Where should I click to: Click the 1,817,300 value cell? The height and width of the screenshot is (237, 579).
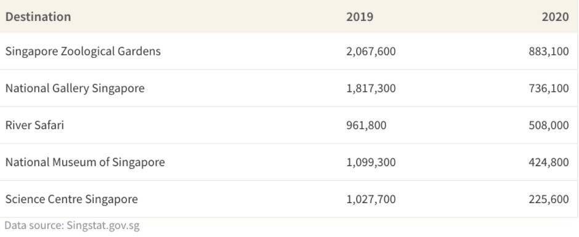(371, 88)
